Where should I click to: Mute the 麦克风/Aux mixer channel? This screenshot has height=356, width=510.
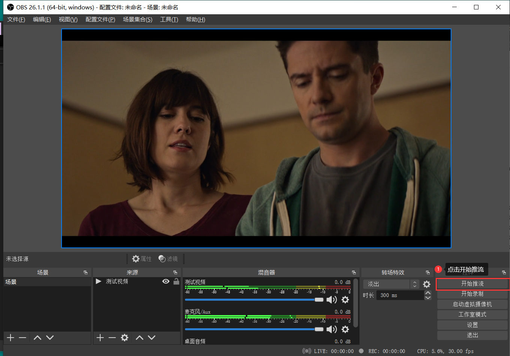pyautogui.click(x=331, y=329)
